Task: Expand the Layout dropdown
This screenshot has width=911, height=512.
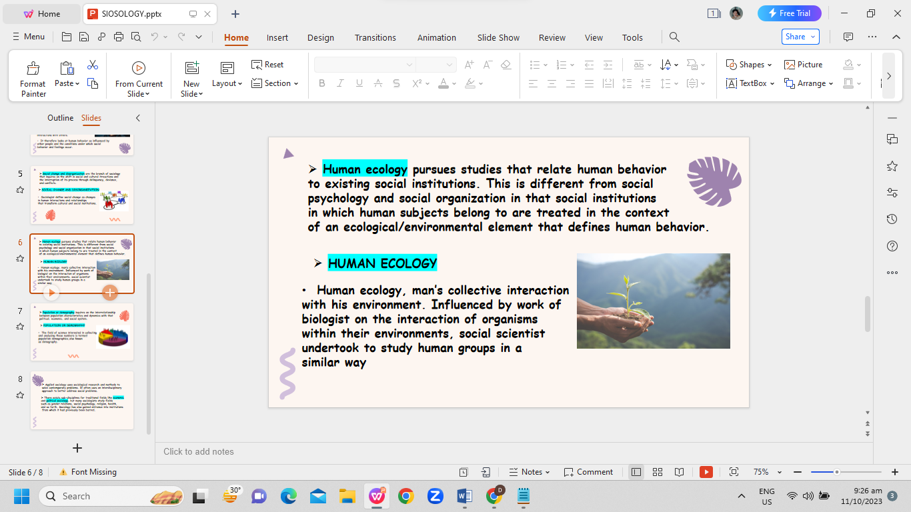Action: coord(227,83)
